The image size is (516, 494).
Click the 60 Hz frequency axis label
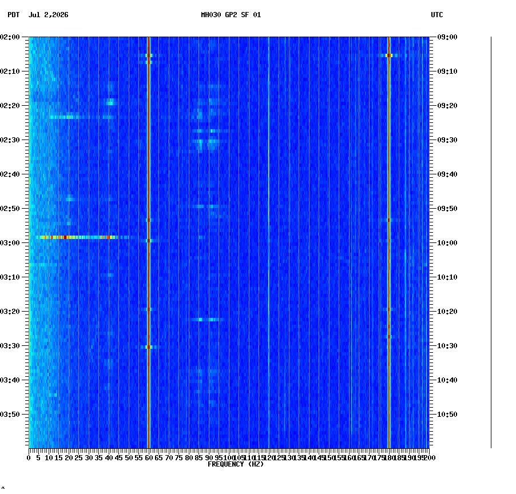(x=149, y=458)
